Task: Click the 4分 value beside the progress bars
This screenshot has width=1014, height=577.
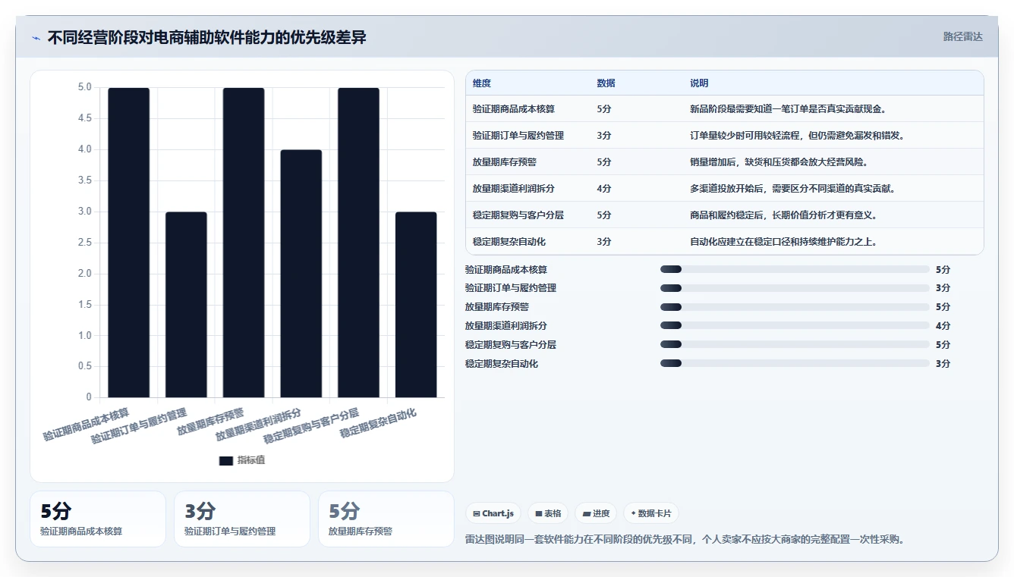Action: coord(943,325)
